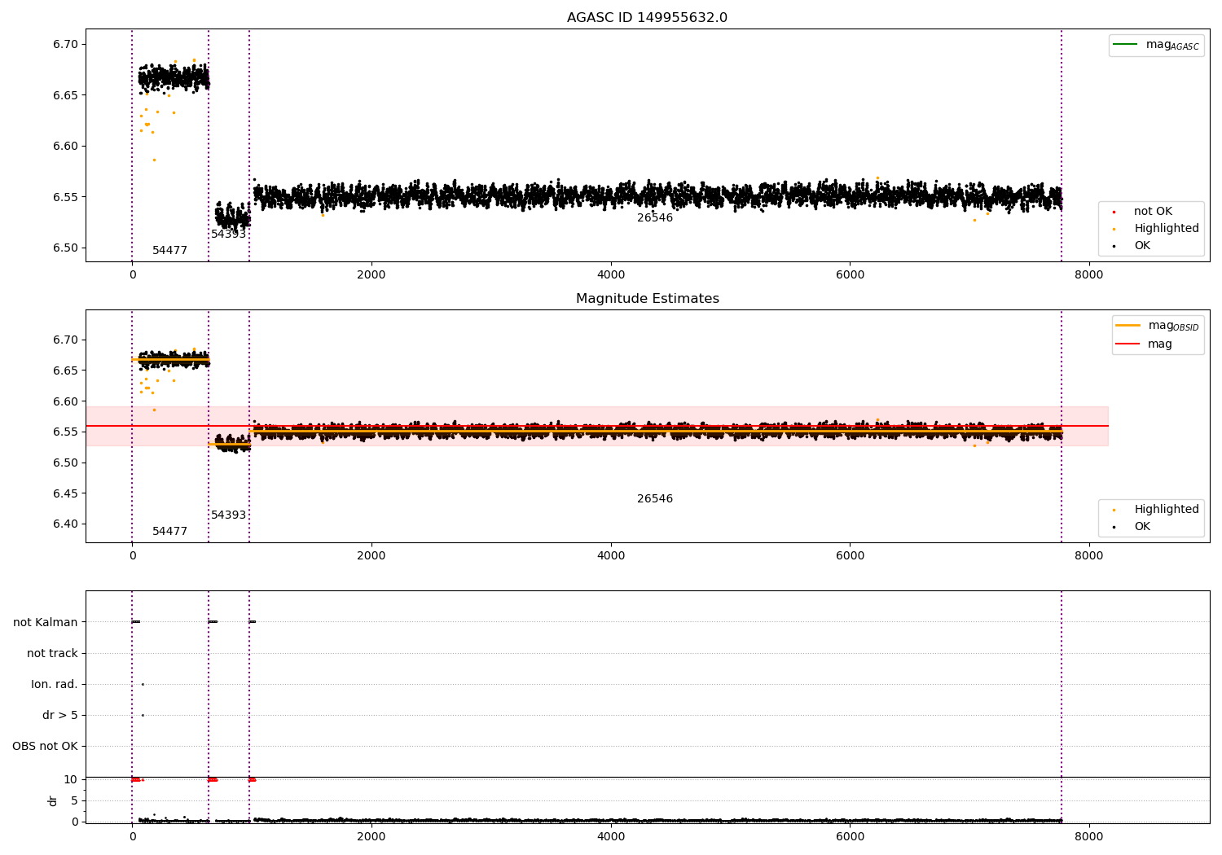Click the 'OBS not OK' row label
Image resolution: width=1222 pixels, height=855 pixels.
(x=45, y=746)
